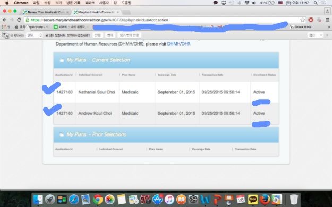Open the 도움말 menu
332x207 pixels.
point(126,3)
